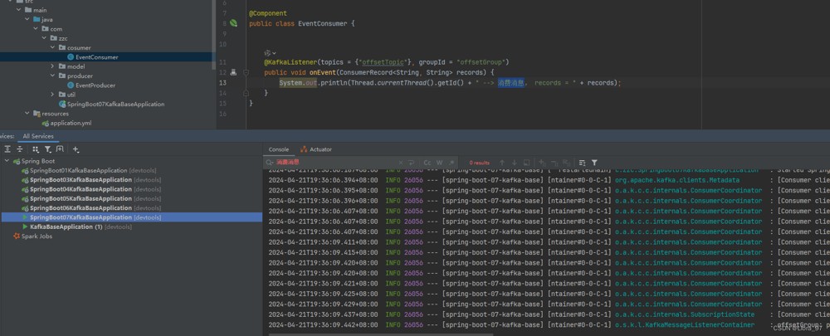Screen dimensions: 830x336
Task: Select SpringBoot01KafkaBaseApplication service
Action: coord(78,170)
